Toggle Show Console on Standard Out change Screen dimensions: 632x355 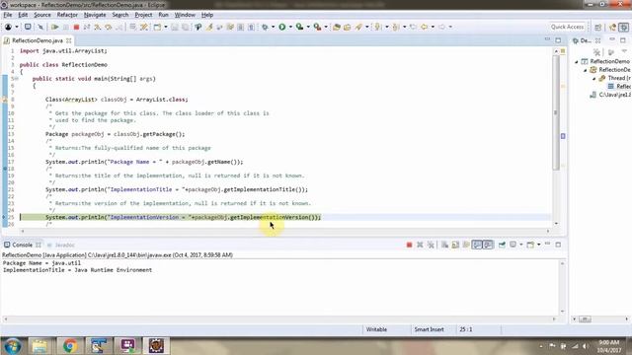[x=477, y=245]
